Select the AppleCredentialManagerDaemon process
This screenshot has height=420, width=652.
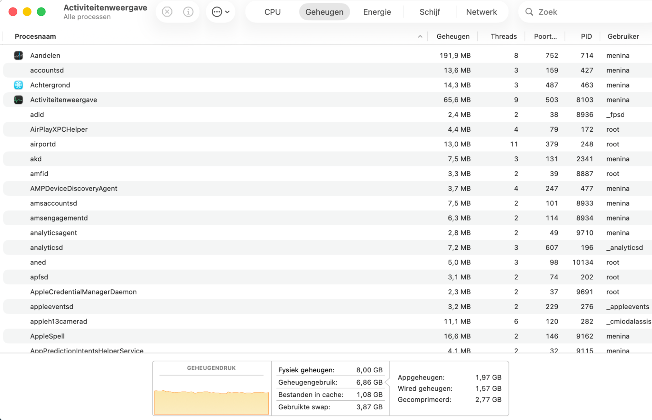point(327,292)
